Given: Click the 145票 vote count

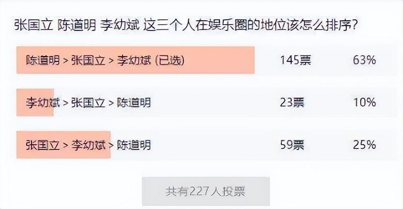Looking at the screenshot, I should pyautogui.click(x=295, y=60).
